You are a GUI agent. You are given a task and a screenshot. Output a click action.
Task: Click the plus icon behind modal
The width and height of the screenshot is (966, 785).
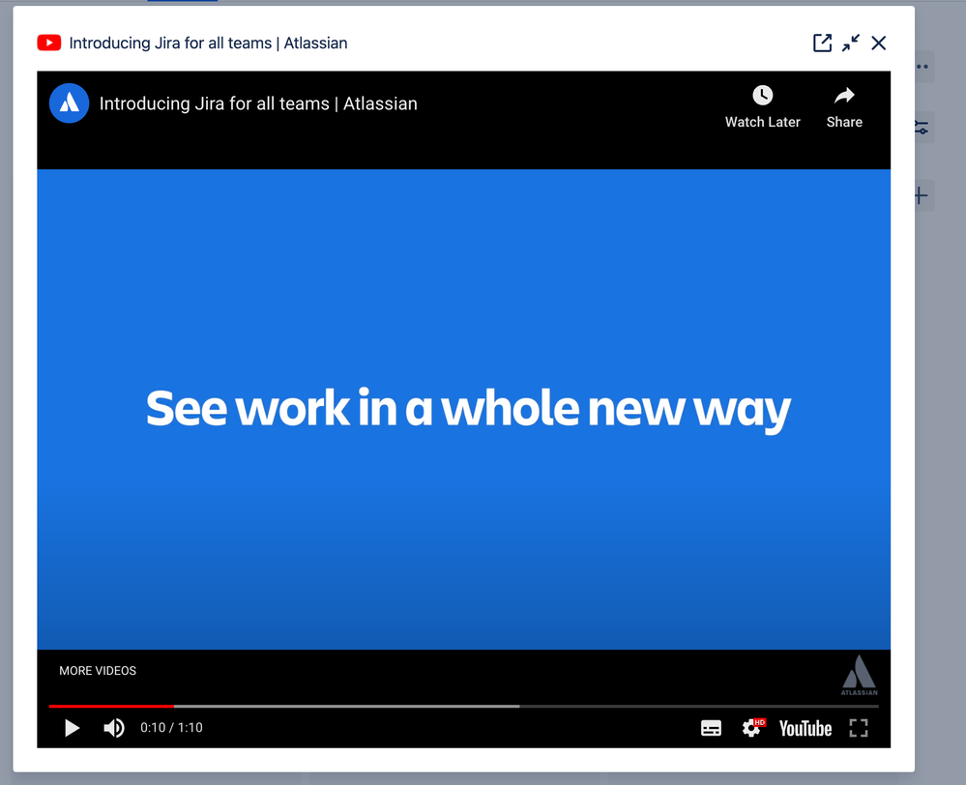(x=922, y=196)
